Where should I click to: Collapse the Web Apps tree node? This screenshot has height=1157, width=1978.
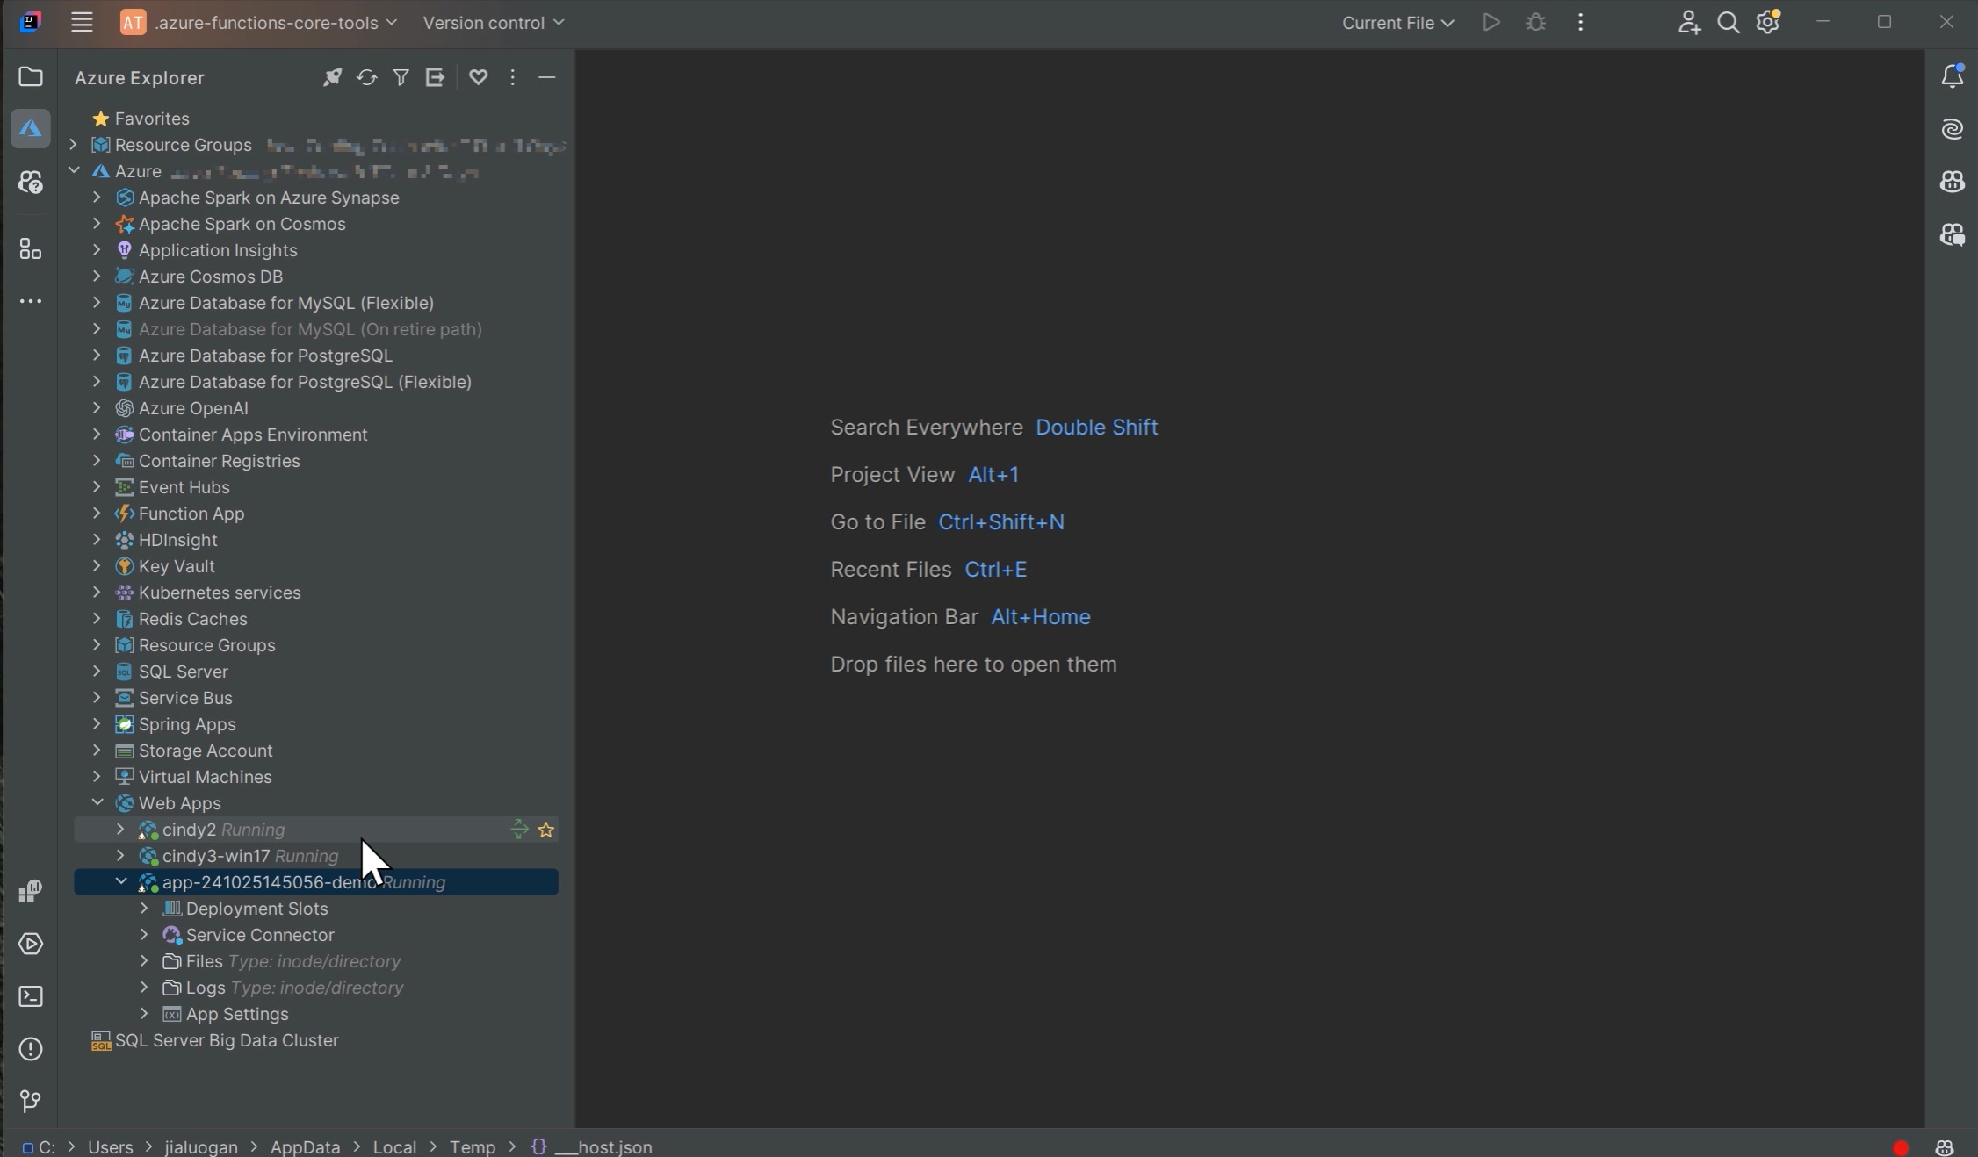click(x=97, y=803)
